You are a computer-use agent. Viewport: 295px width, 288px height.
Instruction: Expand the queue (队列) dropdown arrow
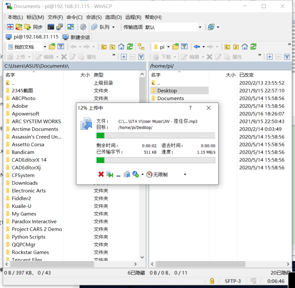point(113,27)
